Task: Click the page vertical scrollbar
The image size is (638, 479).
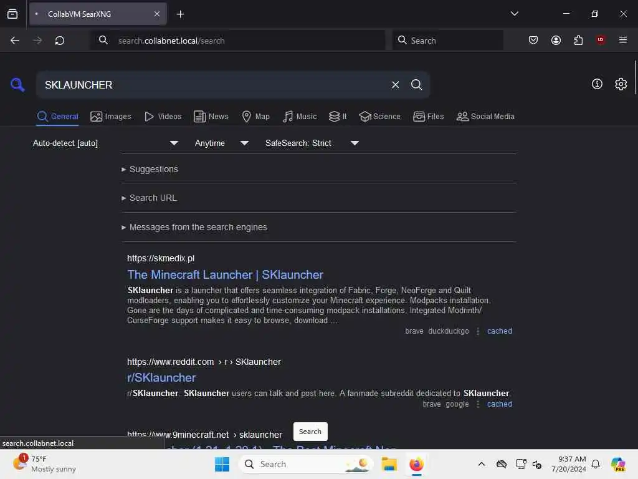Action: [635, 77]
